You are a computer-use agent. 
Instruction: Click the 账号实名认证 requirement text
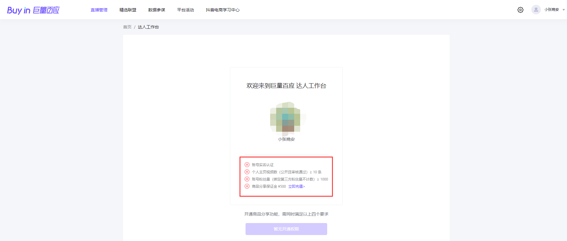pyautogui.click(x=263, y=165)
